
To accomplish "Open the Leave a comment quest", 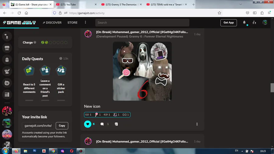I will point(45,82).
